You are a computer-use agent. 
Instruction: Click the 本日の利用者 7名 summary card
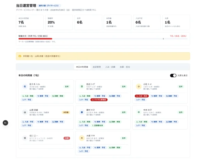(30, 22)
